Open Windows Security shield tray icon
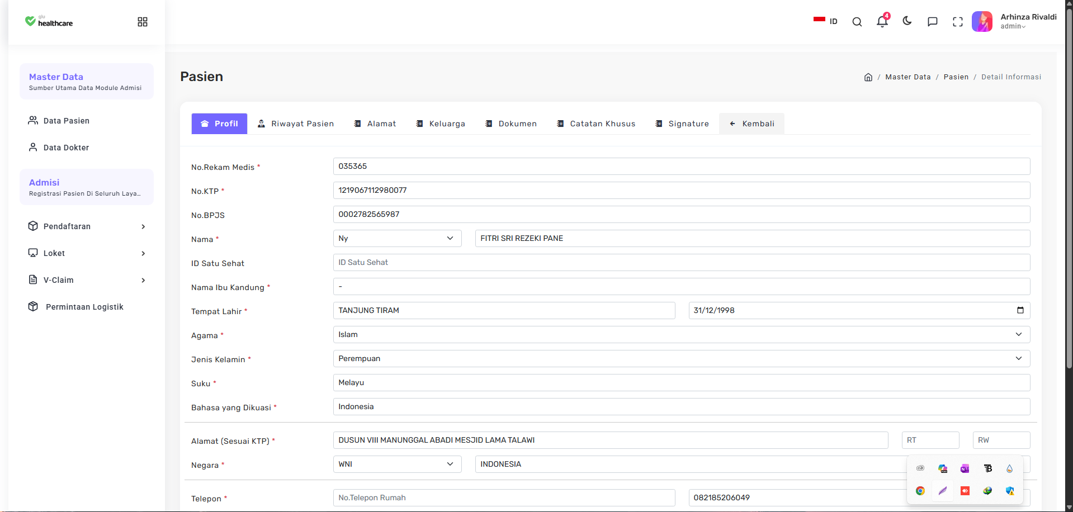The image size is (1073, 512). point(1010,491)
